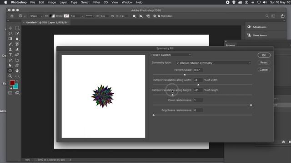Open the Image menu
291x163 pixels.
coord(51,2)
